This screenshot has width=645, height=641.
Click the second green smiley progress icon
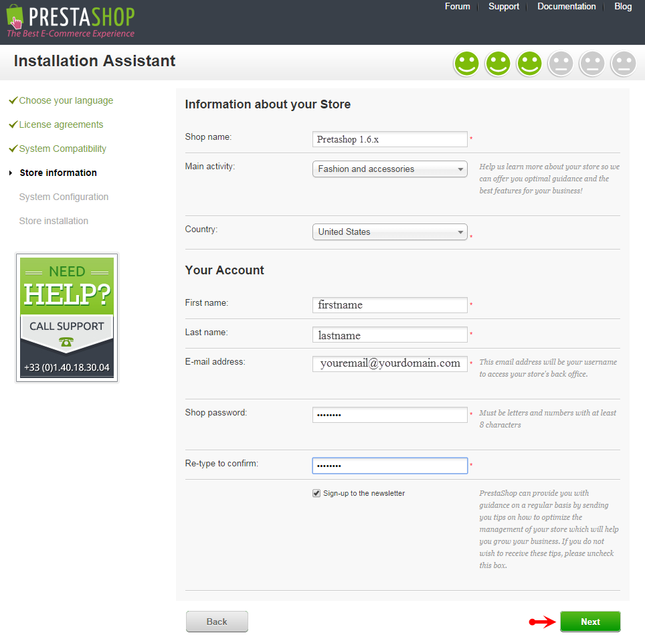(x=498, y=64)
